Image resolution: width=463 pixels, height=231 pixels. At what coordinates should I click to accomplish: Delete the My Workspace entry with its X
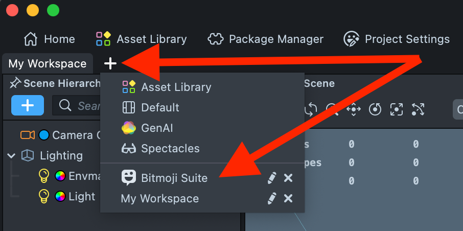[288, 198]
